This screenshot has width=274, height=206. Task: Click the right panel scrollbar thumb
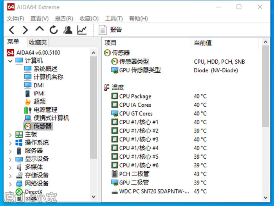pos(265,86)
